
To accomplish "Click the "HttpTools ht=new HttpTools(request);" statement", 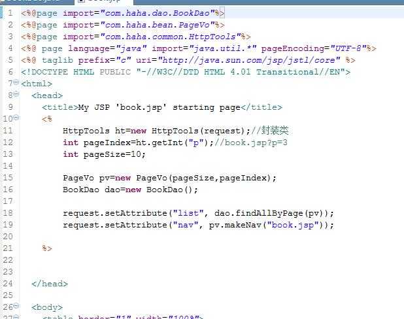I will [x=157, y=131].
